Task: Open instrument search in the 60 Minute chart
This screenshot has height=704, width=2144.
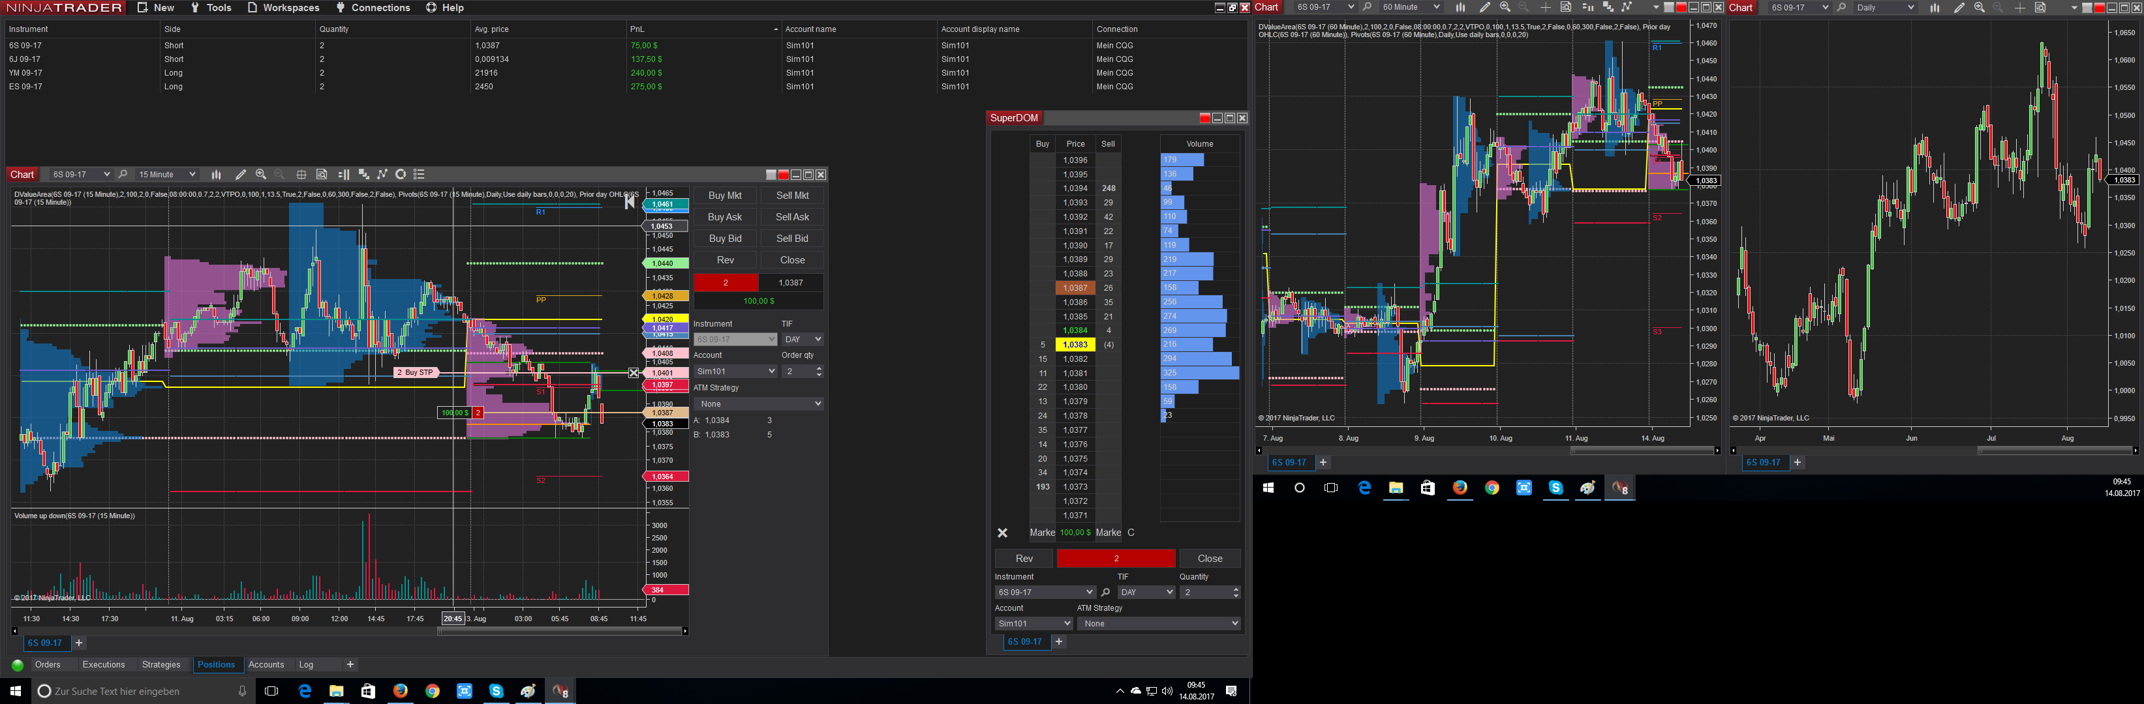Action: [x=1367, y=7]
